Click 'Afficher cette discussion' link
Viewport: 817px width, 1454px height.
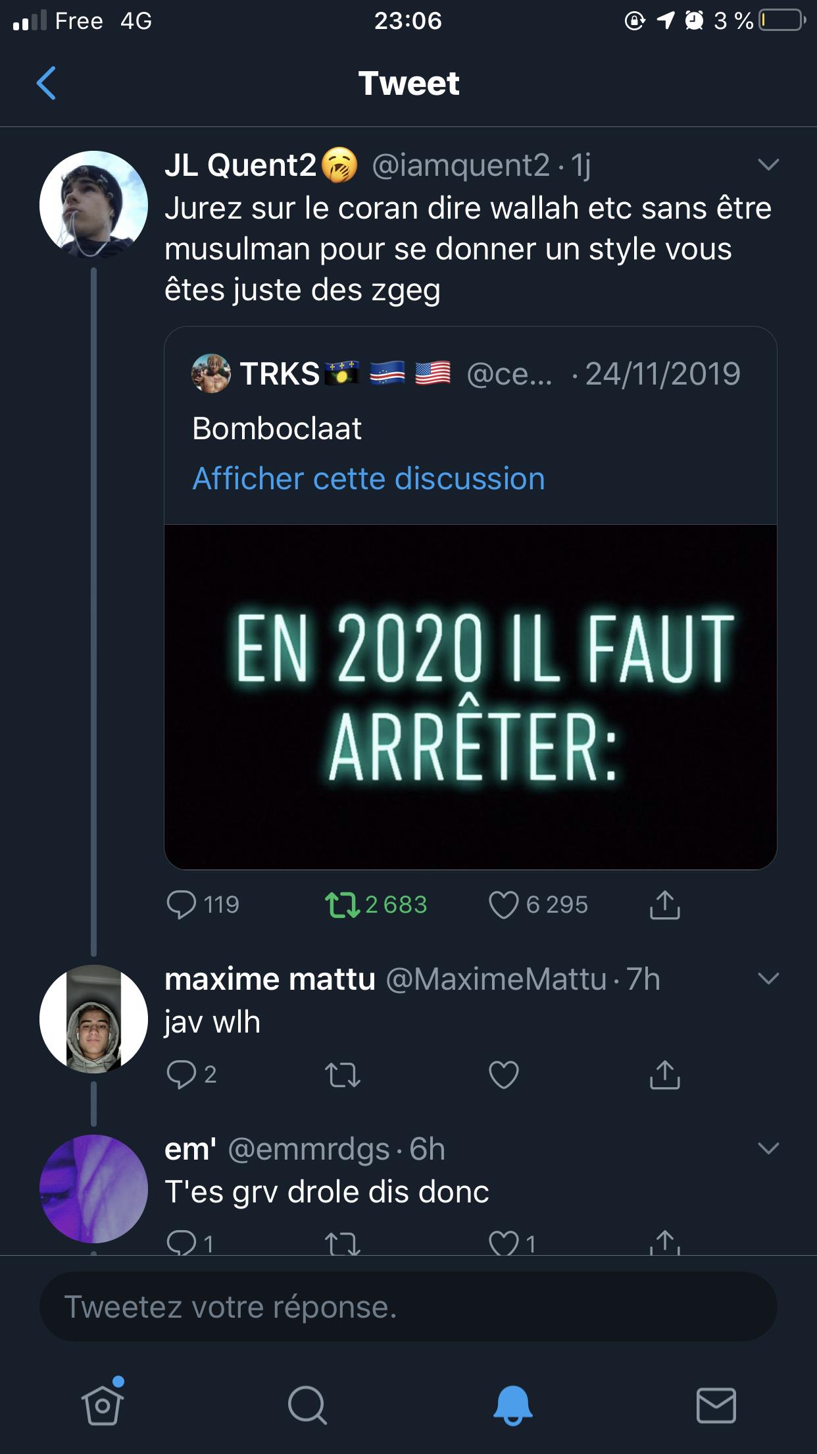pos(368,479)
